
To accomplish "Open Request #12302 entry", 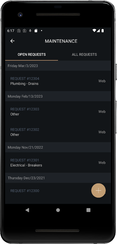I will tap(58, 132).
